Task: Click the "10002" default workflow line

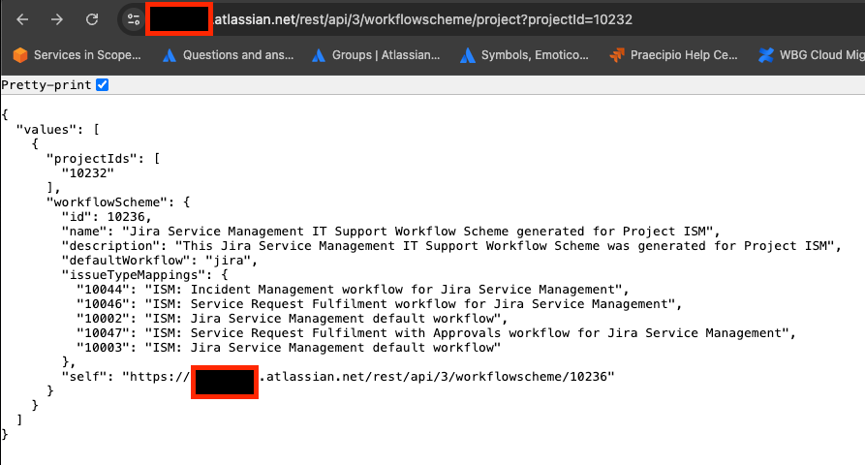Action: [292, 319]
